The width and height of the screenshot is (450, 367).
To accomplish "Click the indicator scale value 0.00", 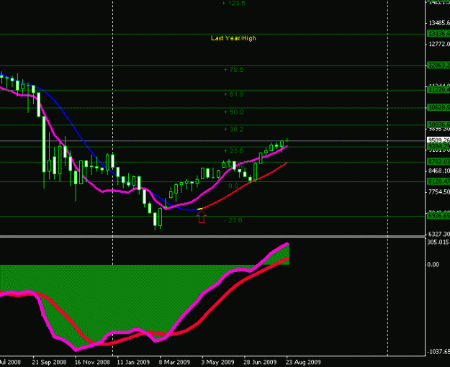I will (433, 265).
